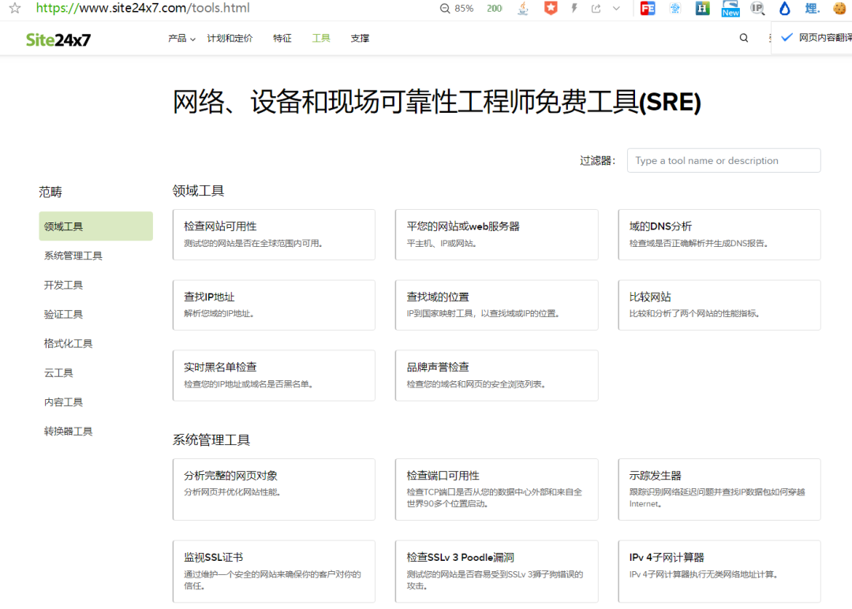Open the 检查SSLv 3 Poodle漏洞 tool card
The height and width of the screenshot is (609, 852).
point(497,571)
